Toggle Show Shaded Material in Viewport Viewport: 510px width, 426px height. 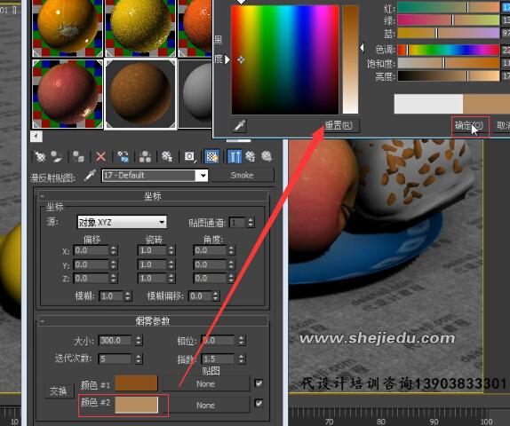212,156
